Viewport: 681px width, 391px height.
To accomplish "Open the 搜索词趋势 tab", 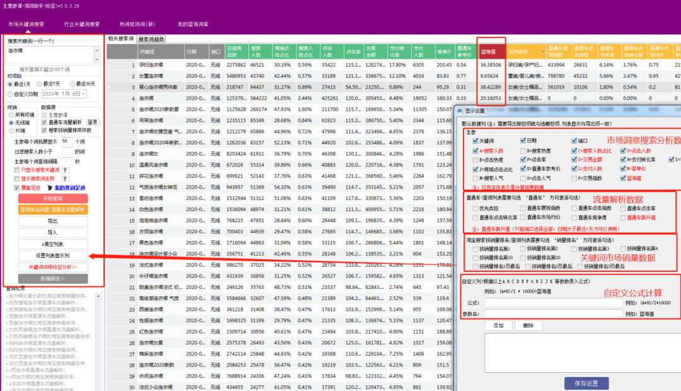I will (x=151, y=39).
